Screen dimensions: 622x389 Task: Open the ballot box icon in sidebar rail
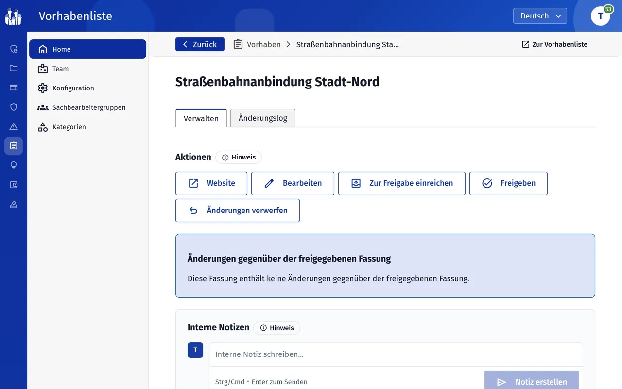click(x=14, y=204)
